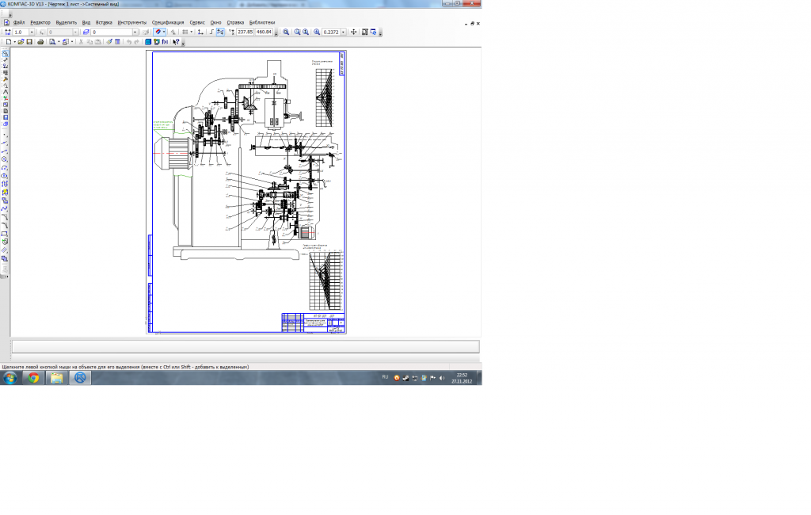Toggle Orthogonal drawing mode button
This screenshot has width=811, height=515.
211,32
